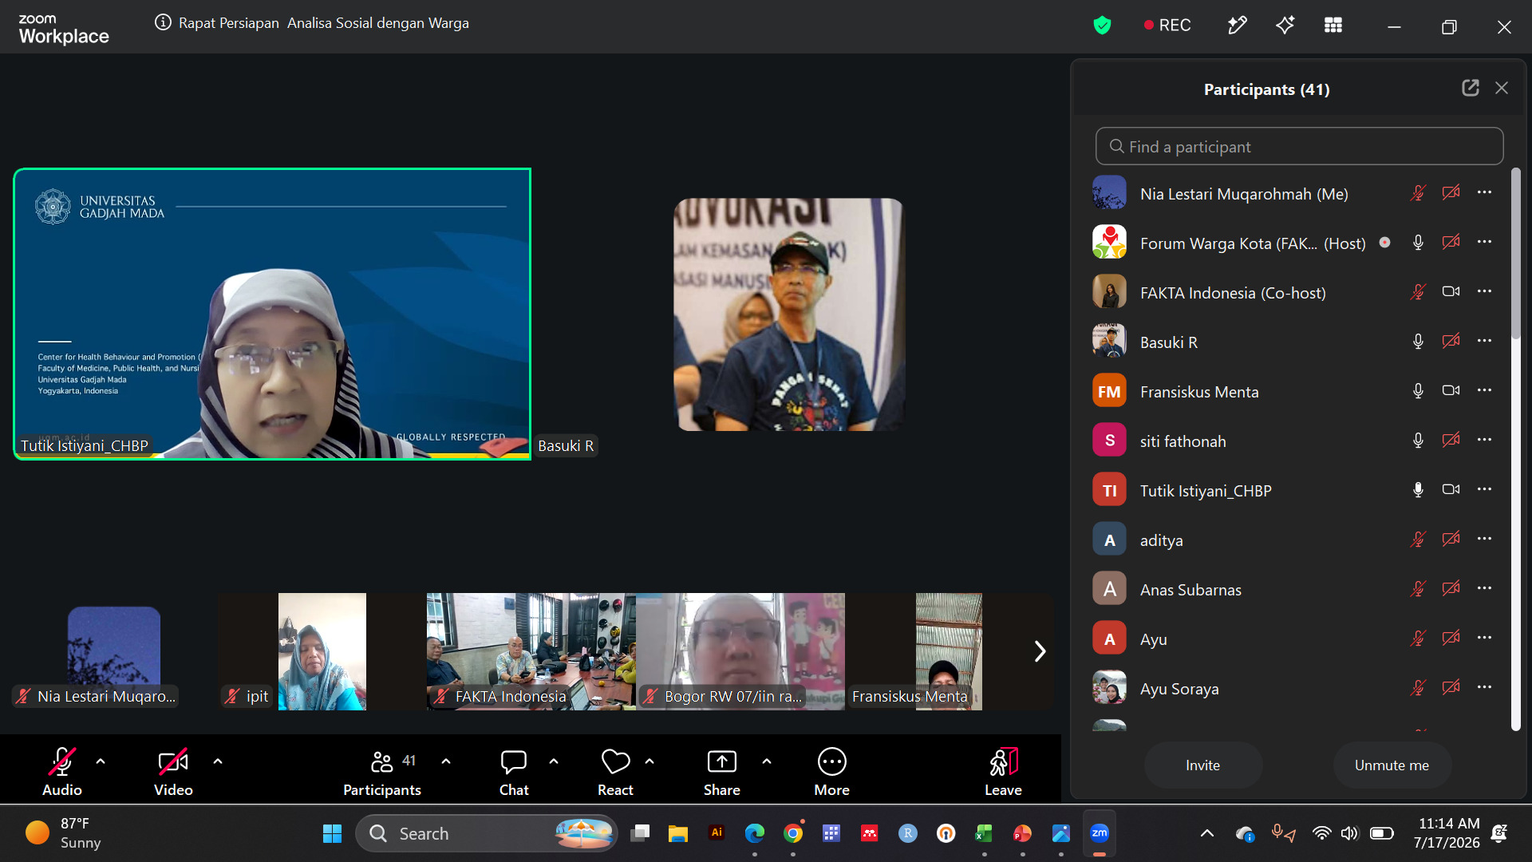Open more options for FAKTA Indonesia
Image resolution: width=1532 pixels, height=862 pixels.
point(1484,291)
